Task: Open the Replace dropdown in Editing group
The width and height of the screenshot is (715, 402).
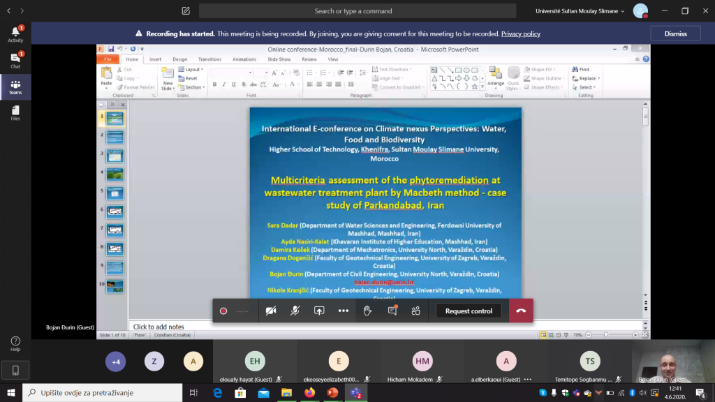Action: (x=587, y=78)
